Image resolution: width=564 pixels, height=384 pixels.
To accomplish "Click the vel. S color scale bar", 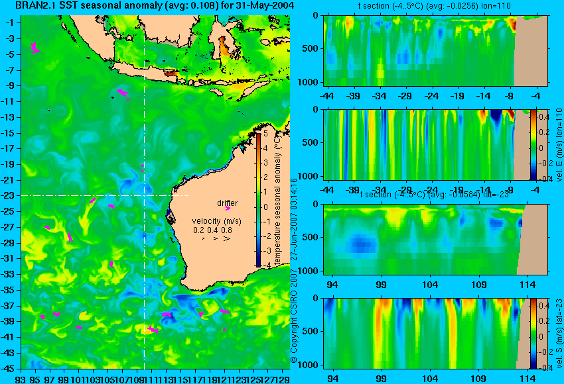I will (533, 334).
